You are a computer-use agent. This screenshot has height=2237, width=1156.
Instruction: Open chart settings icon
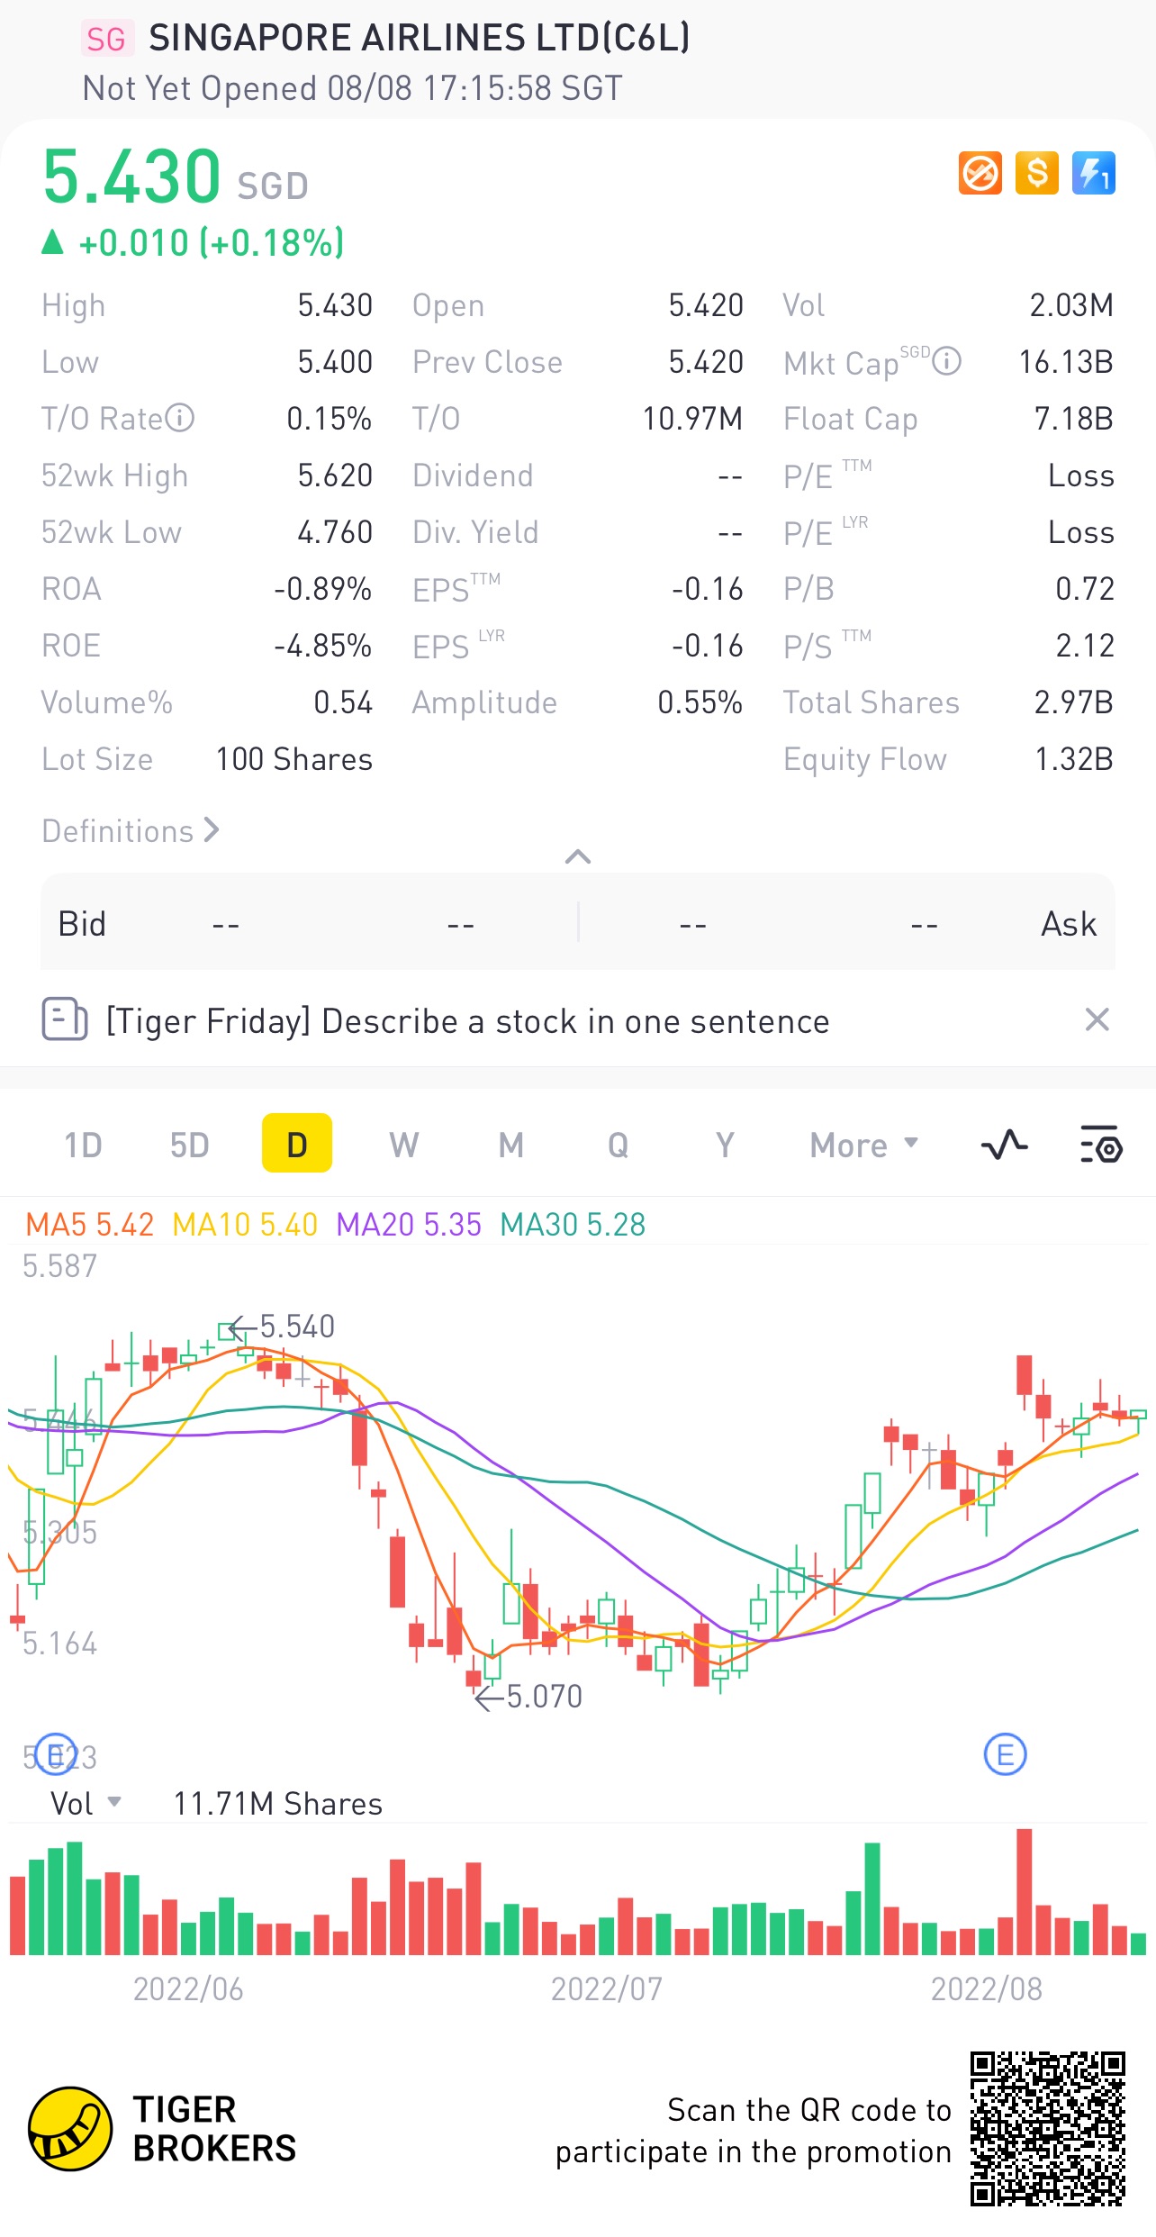(1100, 1146)
